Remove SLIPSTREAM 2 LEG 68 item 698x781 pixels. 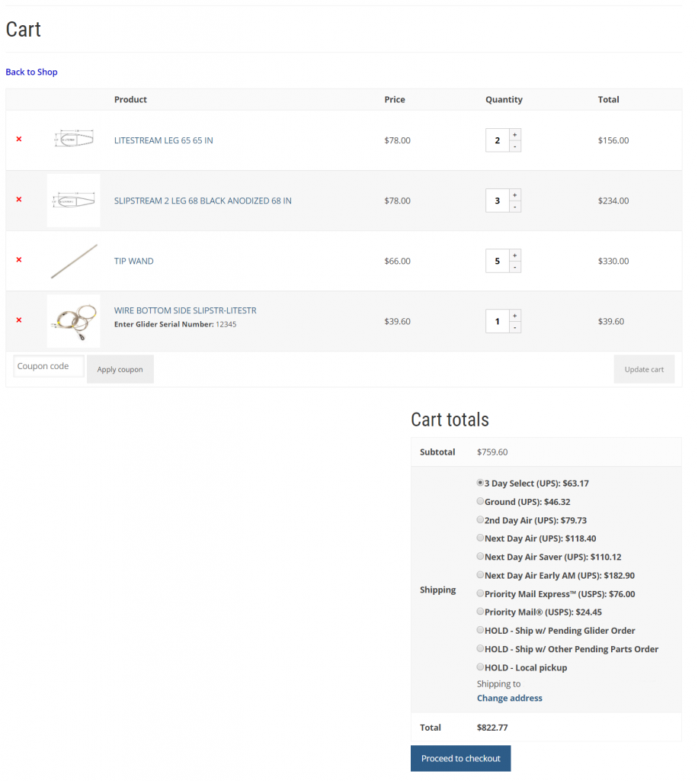(x=19, y=200)
